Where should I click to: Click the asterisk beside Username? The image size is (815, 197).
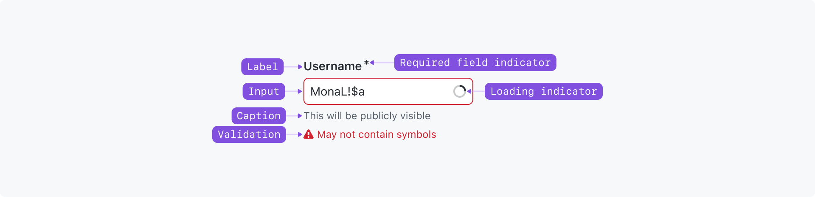pyautogui.click(x=366, y=63)
